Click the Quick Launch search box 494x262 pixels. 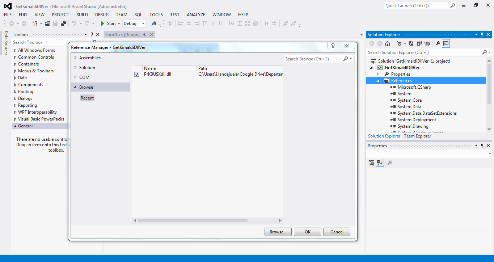click(417, 6)
